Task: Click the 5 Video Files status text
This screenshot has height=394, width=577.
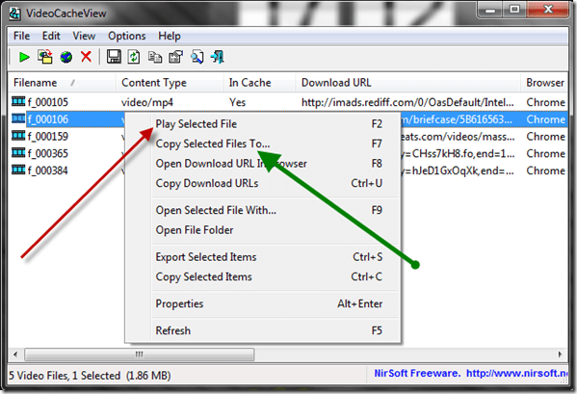Action: tap(90, 376)
